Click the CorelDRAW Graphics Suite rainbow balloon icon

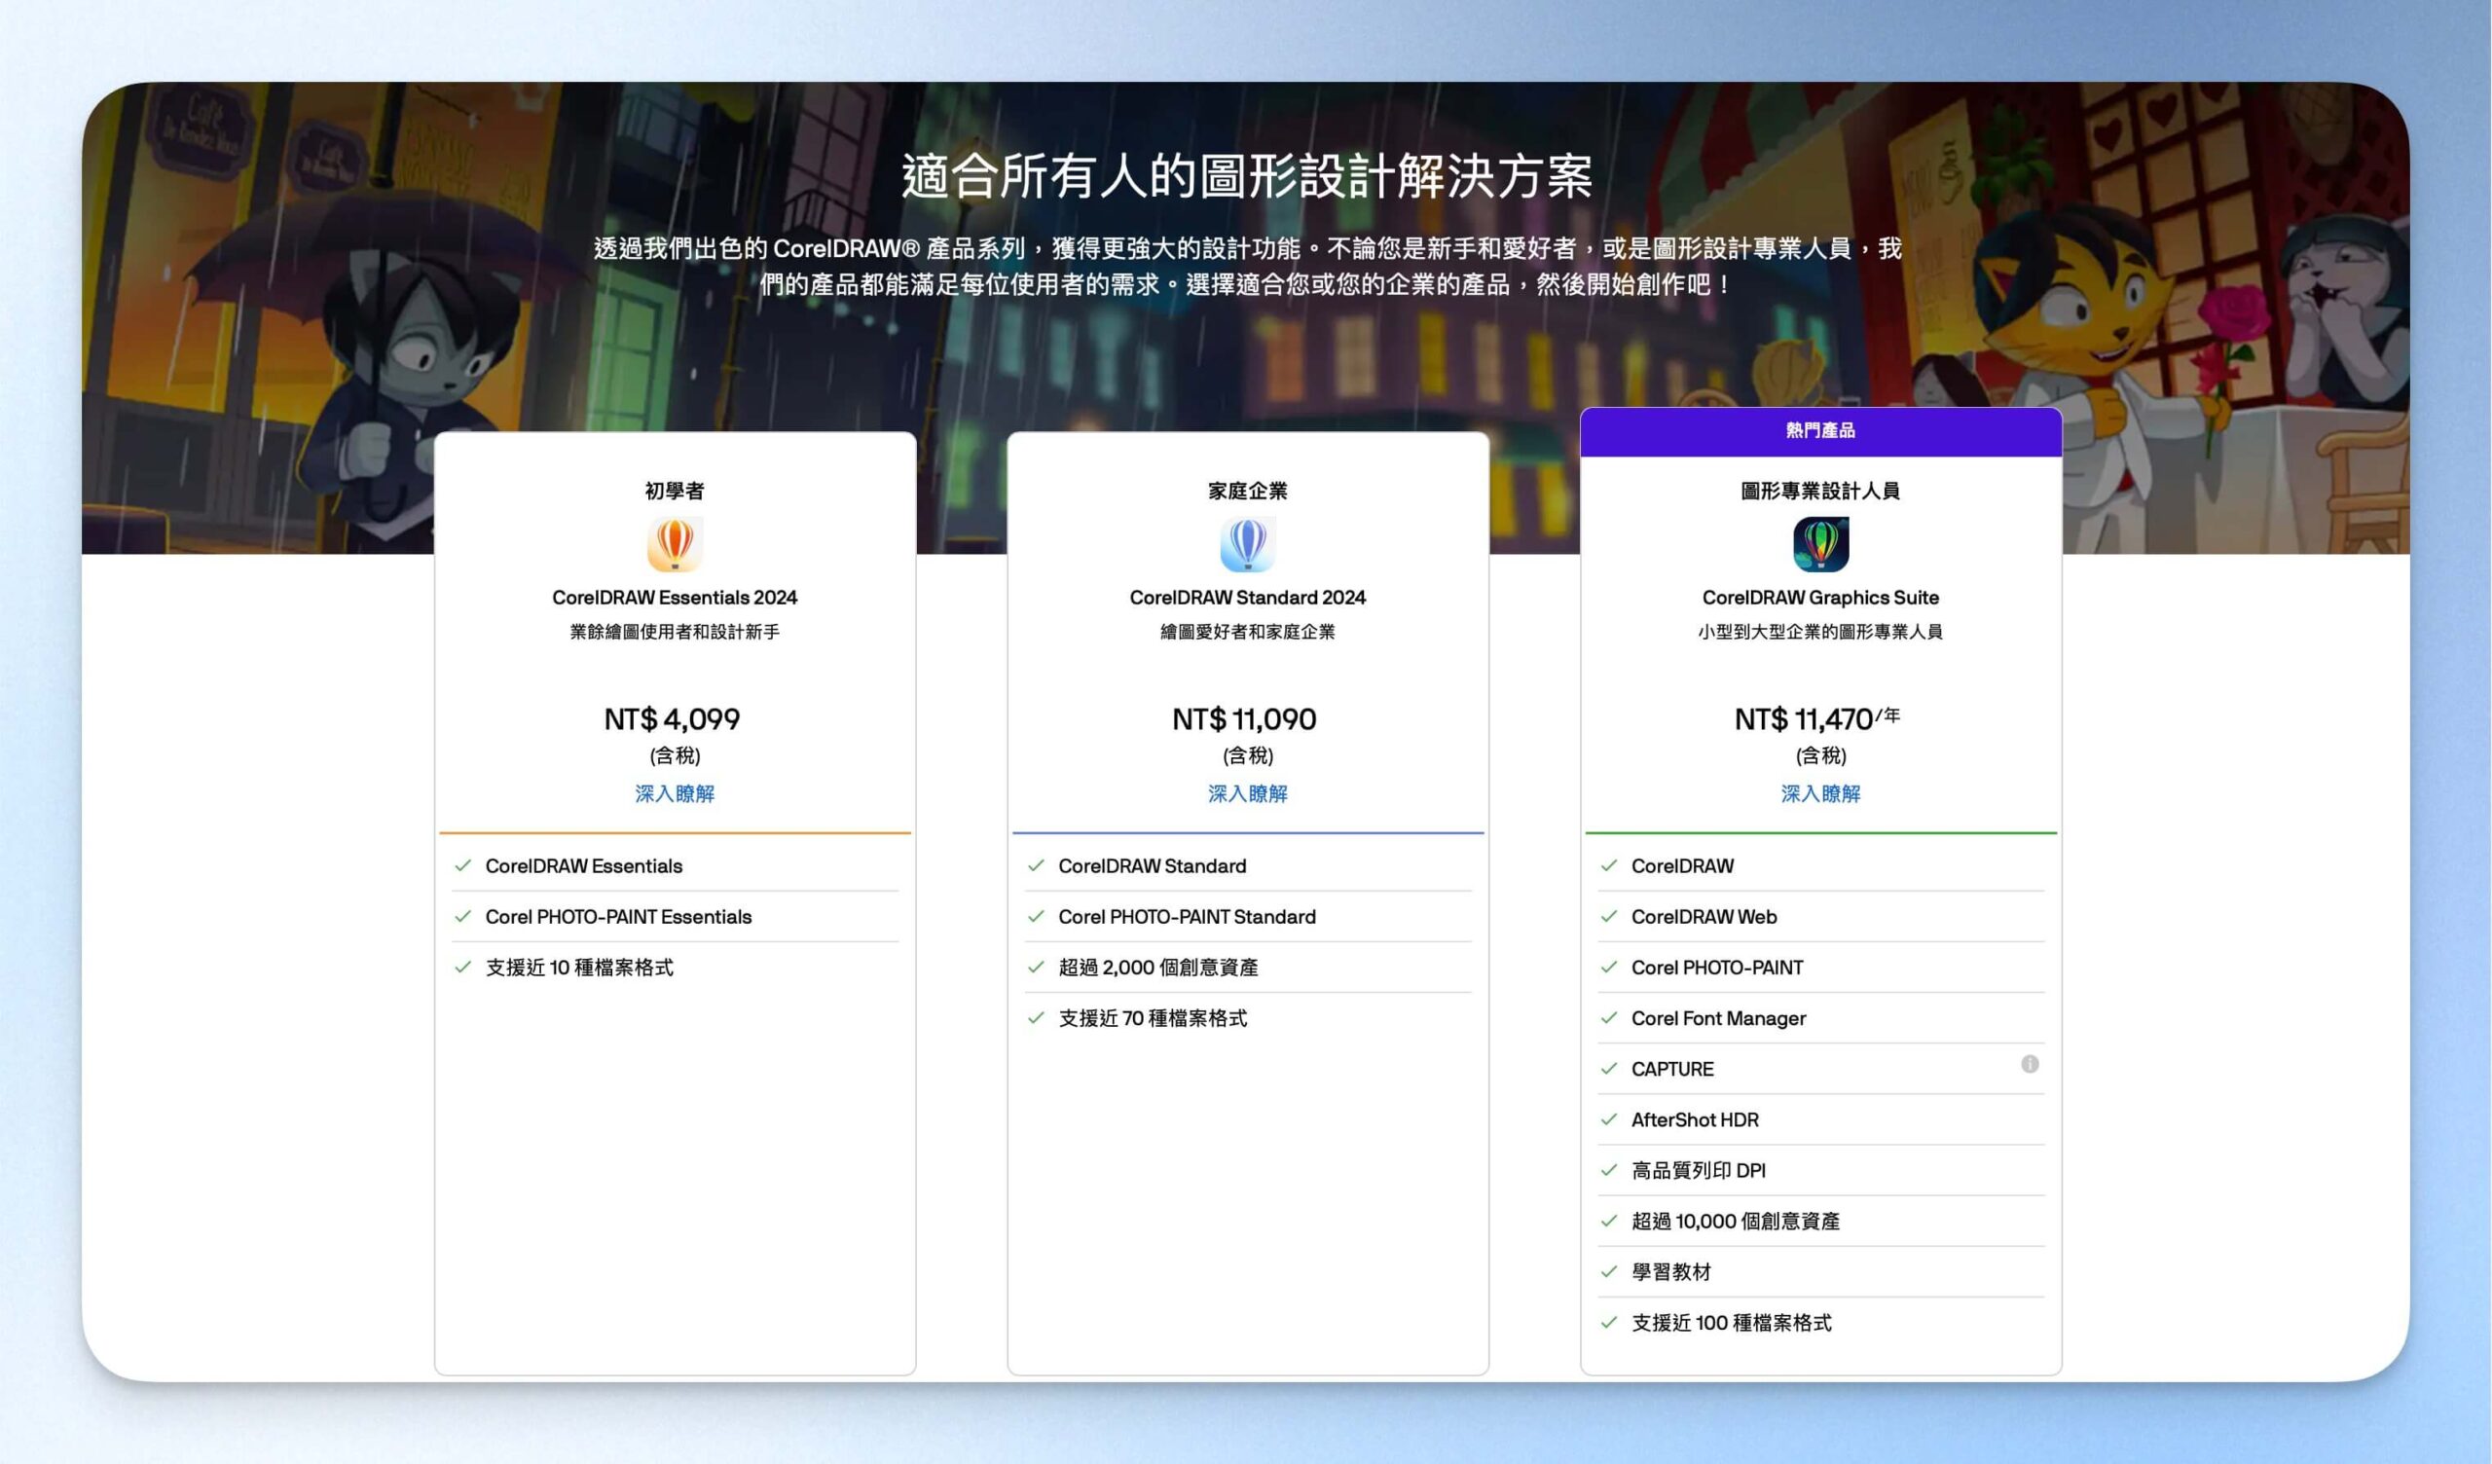click(1820, 544)
